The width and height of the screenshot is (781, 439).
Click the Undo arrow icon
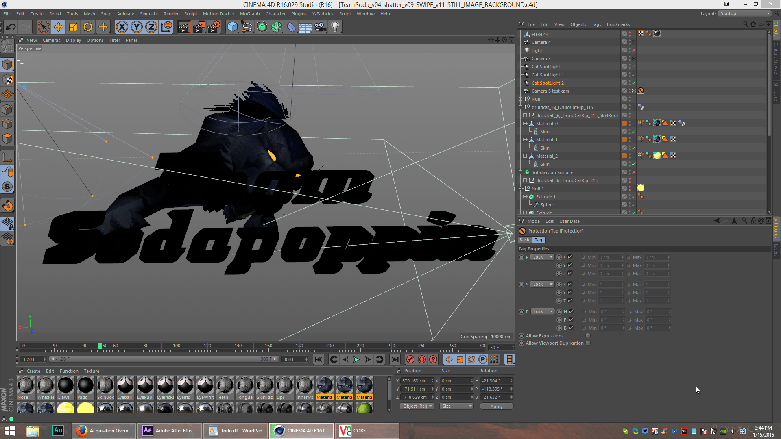click(11, 27)
